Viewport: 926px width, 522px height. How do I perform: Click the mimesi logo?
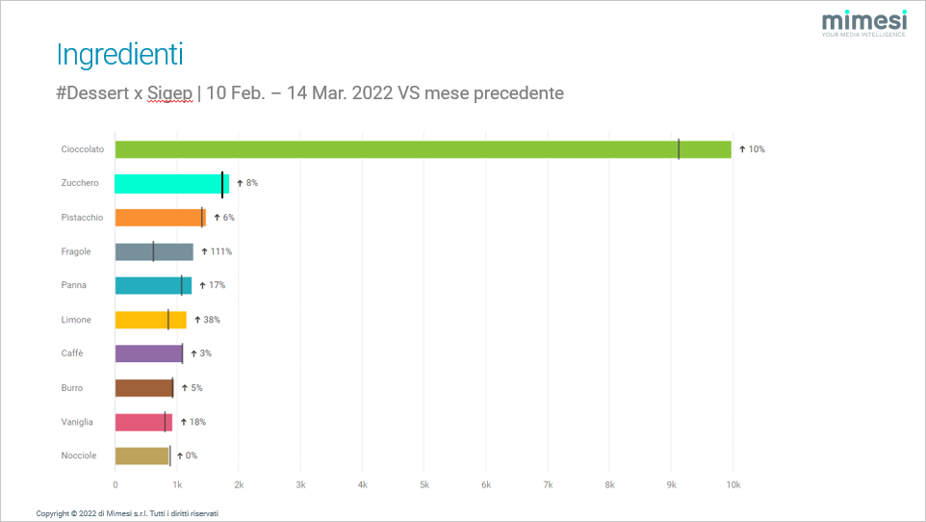pyautogui.click(x=864, y=24)
